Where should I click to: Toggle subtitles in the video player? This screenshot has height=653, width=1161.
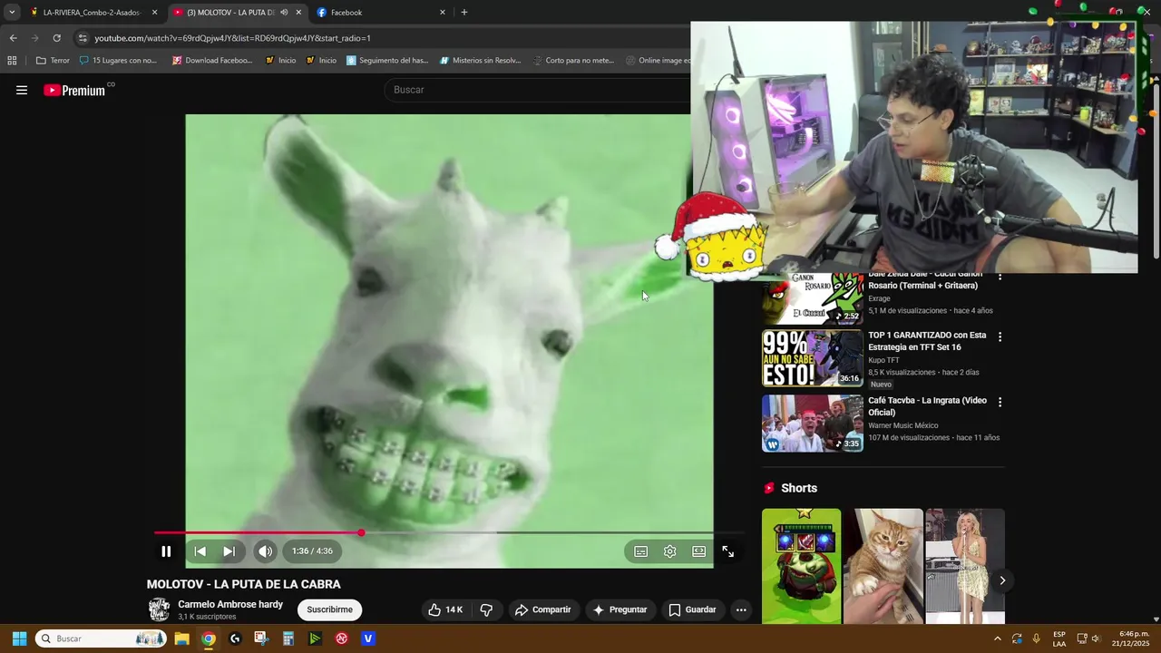(640, 551)
